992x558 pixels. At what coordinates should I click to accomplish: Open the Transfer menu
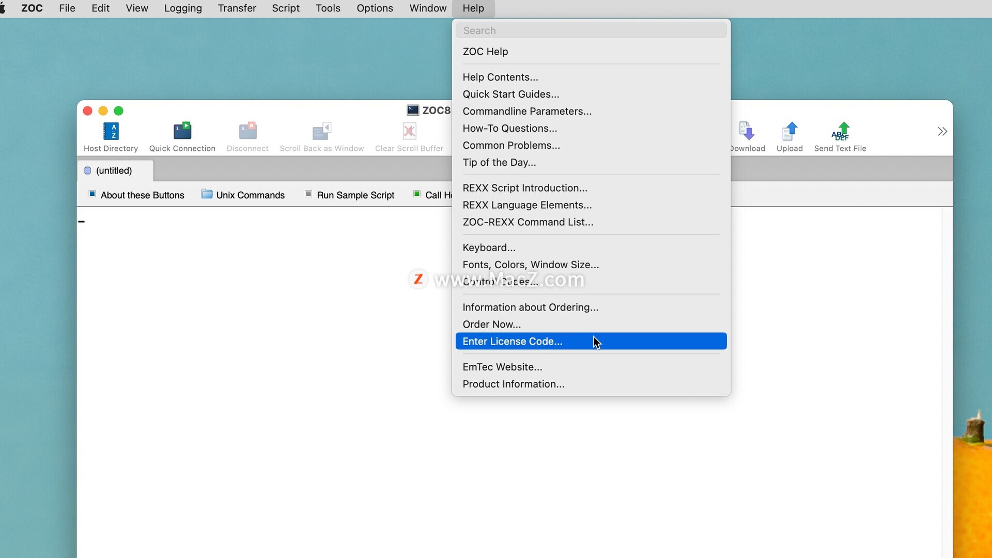click(237, 8)
